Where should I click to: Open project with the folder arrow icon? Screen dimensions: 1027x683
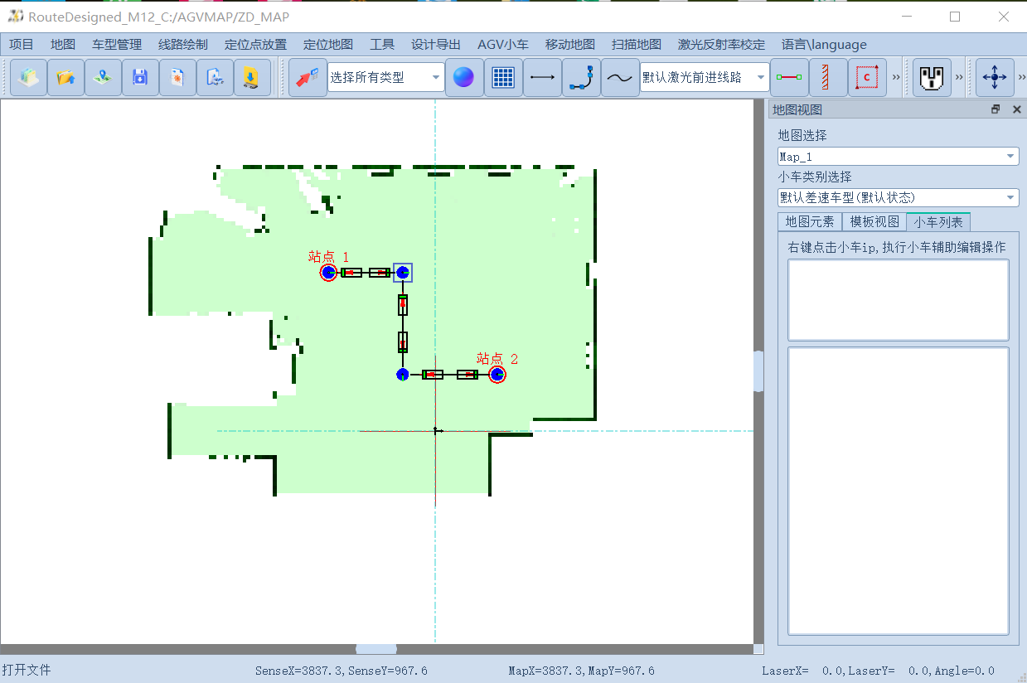[65, 78]
